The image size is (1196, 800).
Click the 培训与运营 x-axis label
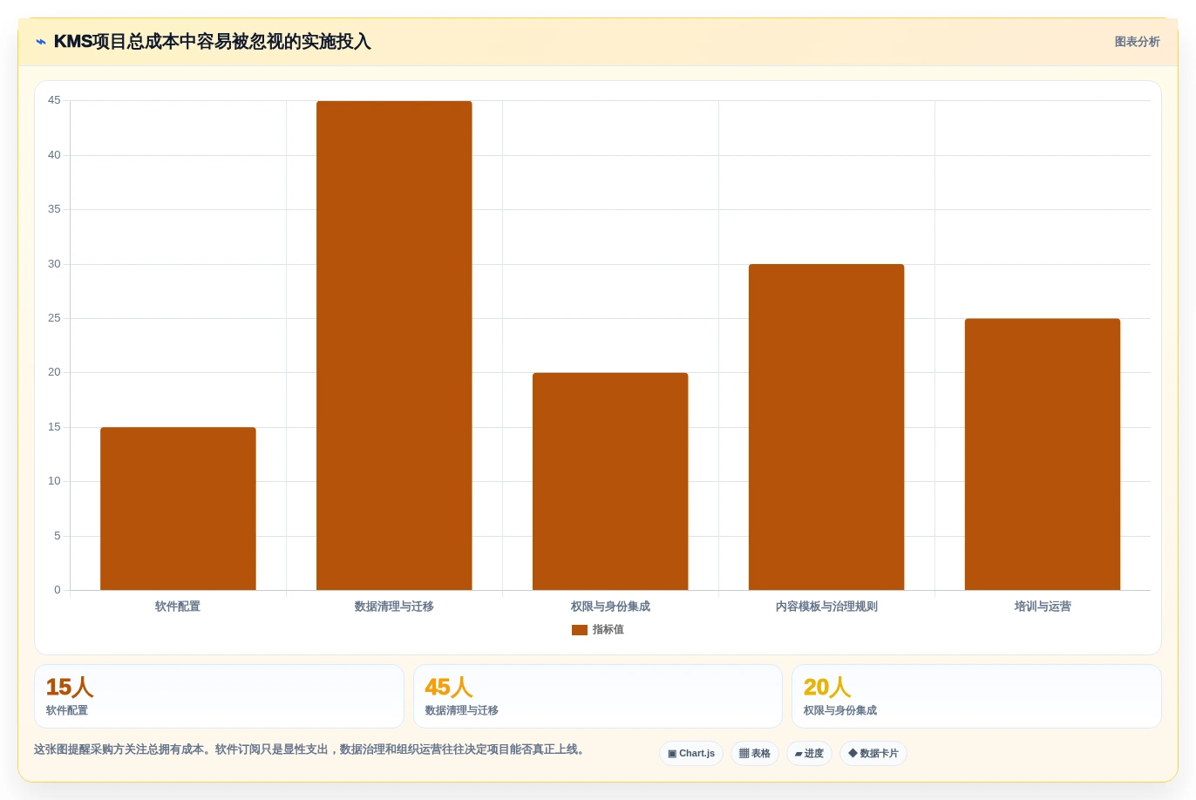(1043, 607)
